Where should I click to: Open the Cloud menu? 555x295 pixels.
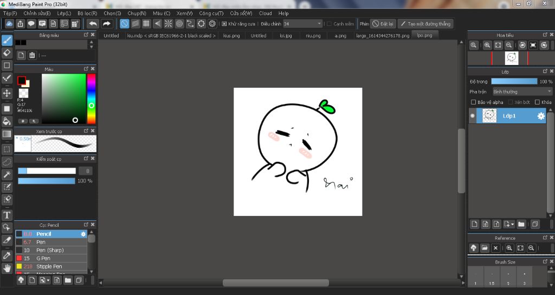click(265, 13)
